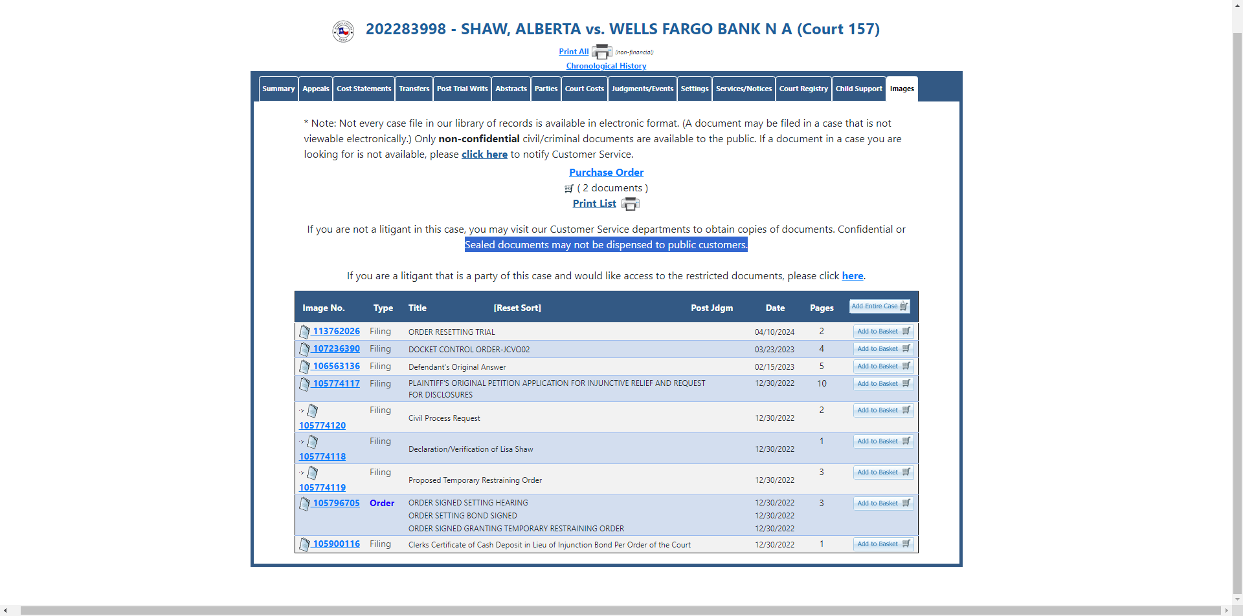Viewport: 1243px width, 616px height.
Task: Add Civil Process Request to basket
Action: 883,410
